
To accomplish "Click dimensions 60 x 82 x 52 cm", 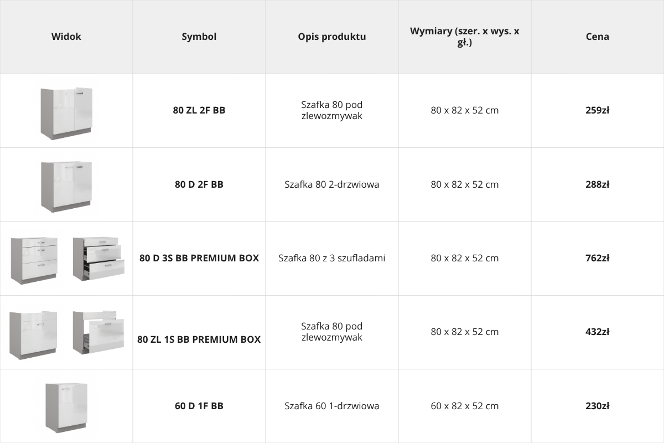I will [465, 406].
